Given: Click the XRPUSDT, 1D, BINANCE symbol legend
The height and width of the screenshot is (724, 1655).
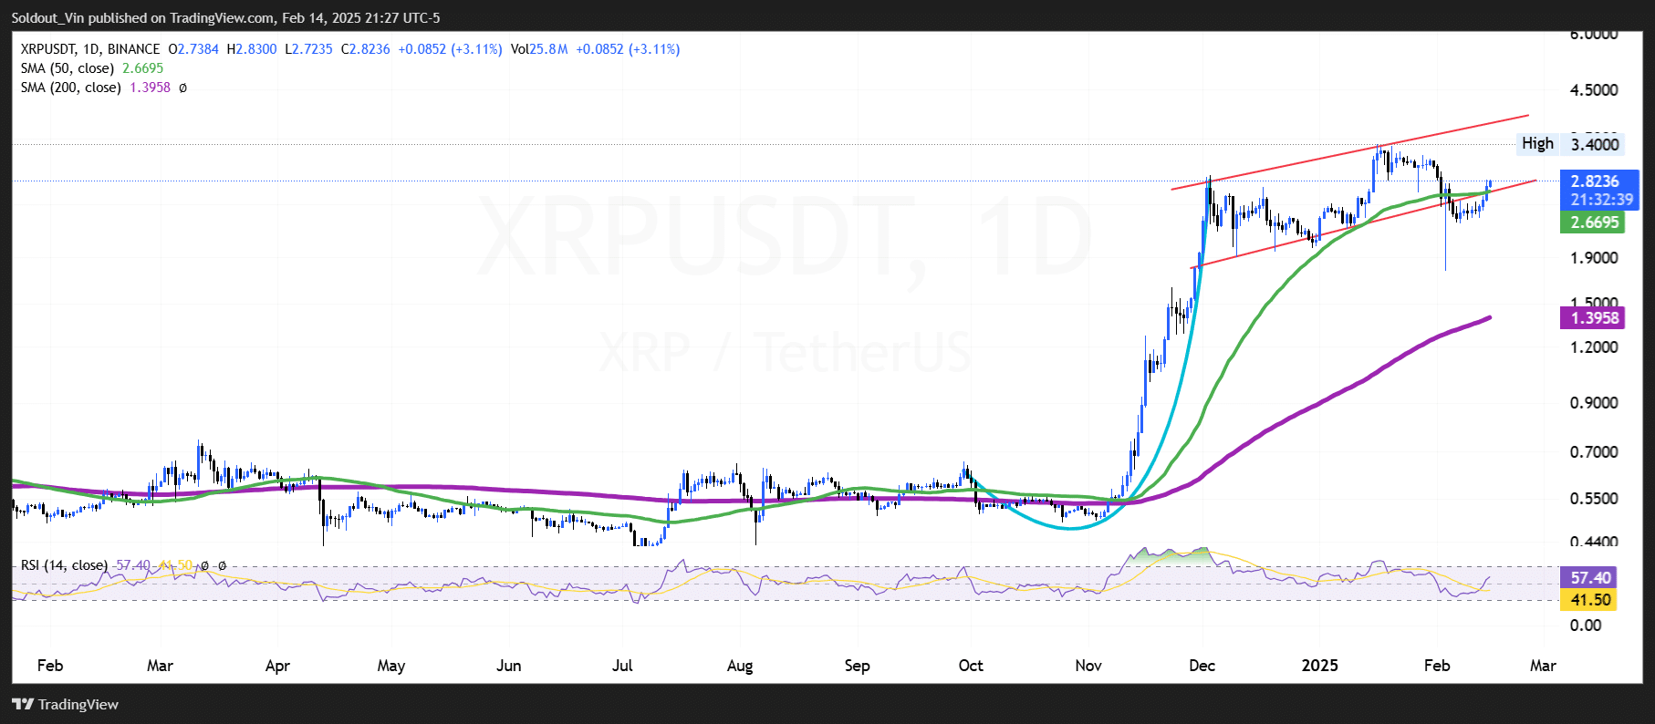Looking at the screenshot, I should 90,49.
